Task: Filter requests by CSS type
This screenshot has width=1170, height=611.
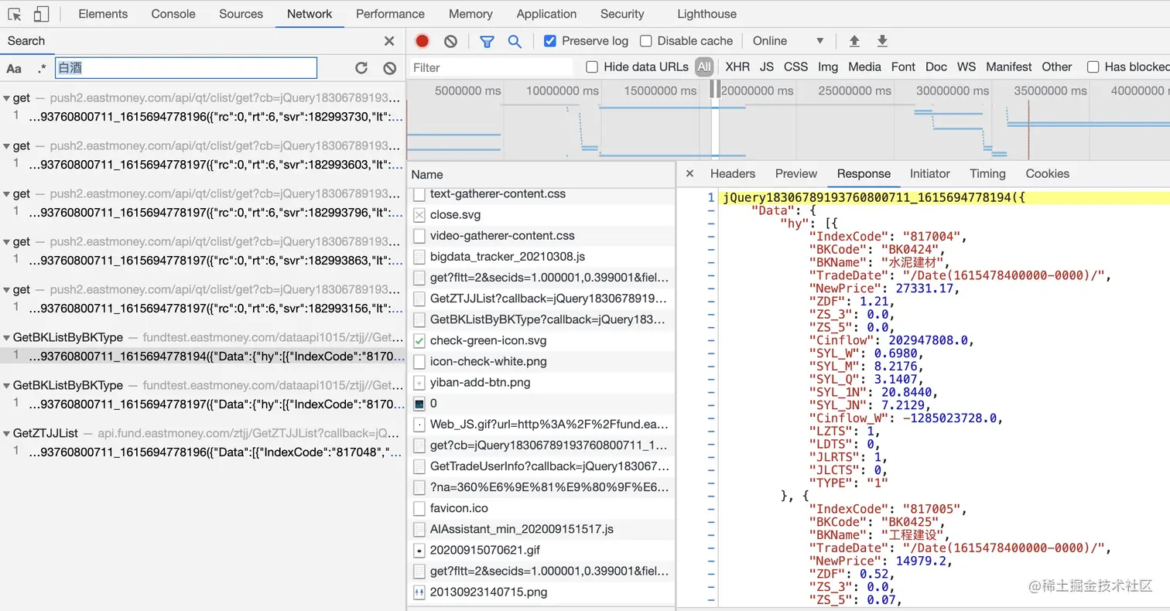Action: click(x=795, y=67)
